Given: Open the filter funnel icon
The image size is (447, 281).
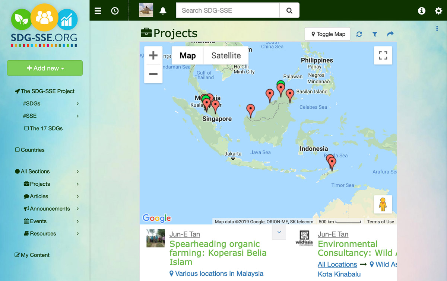Looking at the screenshot, I should pos(375,34).
